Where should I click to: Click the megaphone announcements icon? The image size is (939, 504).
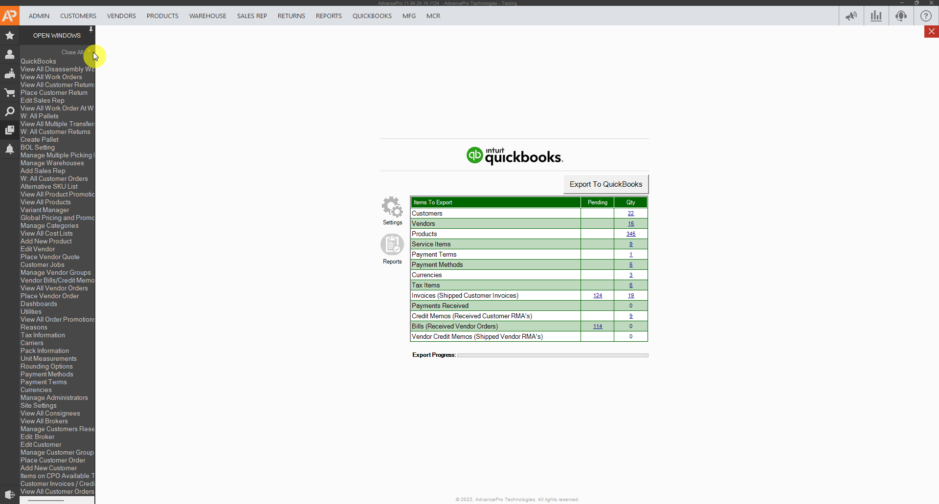pos(851,16)
